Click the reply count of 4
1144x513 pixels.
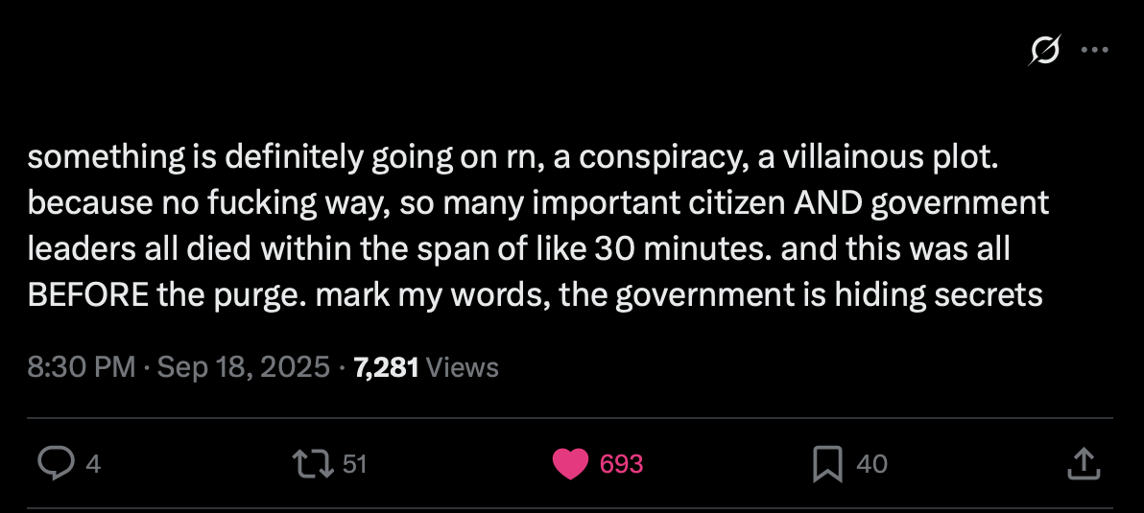(93, 464)
